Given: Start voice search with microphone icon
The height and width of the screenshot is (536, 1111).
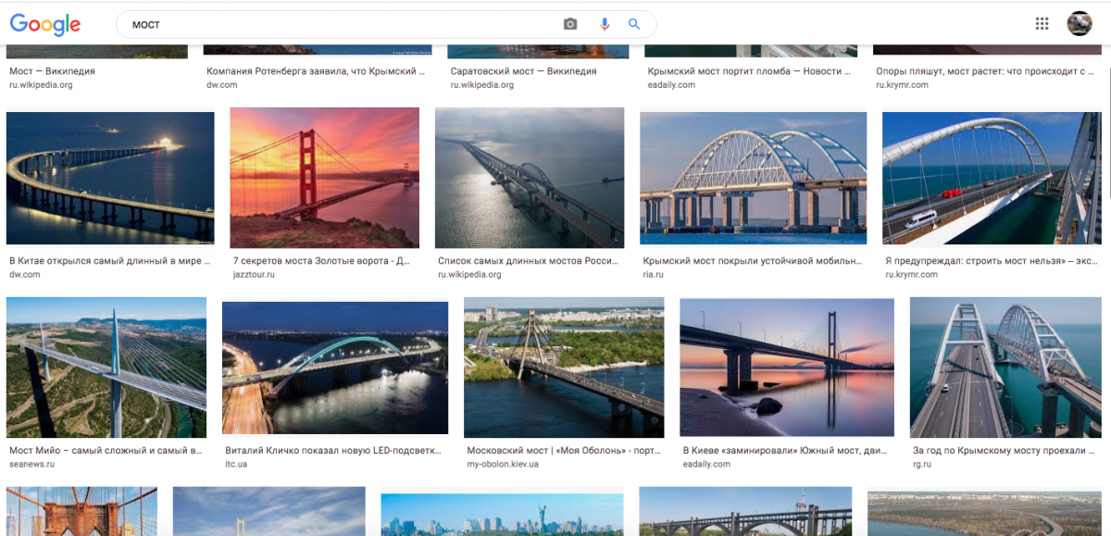Looking at the screenshot, I should (x=605, y=24).
